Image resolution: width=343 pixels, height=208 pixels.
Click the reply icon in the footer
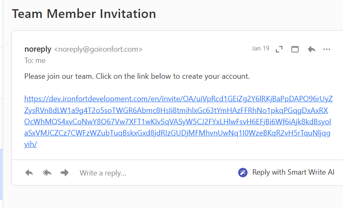29,173
